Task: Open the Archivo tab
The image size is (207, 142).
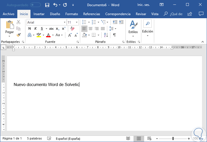Action: (x=8, y=14)
